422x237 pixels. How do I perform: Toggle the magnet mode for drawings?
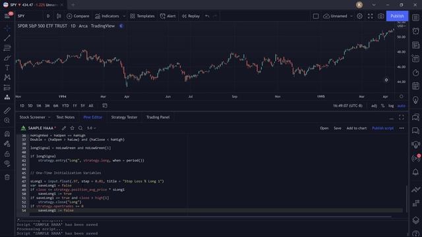7,134
